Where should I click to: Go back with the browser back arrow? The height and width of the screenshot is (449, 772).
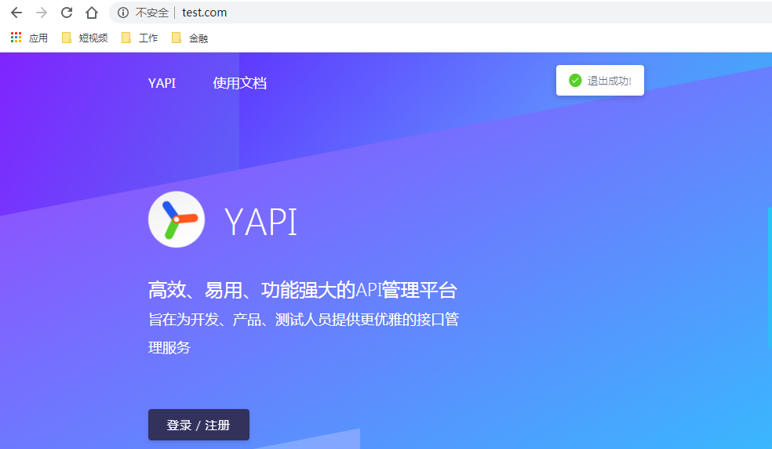coord(16,13)
